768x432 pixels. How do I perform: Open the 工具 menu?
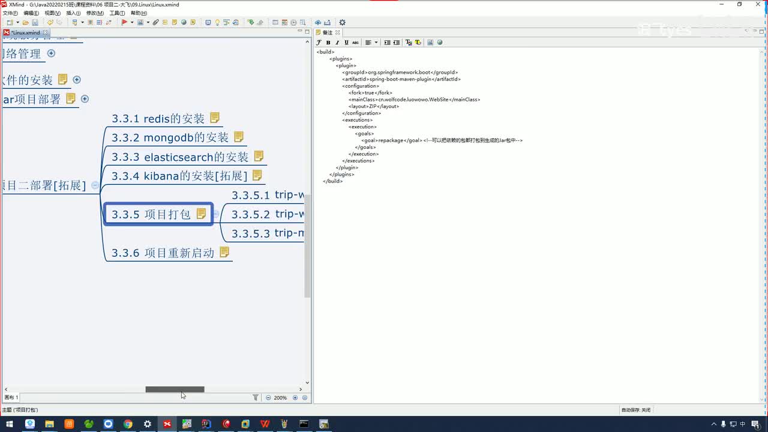pos(117,13)
